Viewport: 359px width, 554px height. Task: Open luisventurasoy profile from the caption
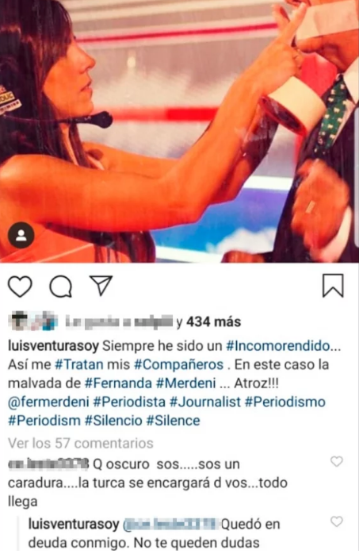tap(53, 346)
